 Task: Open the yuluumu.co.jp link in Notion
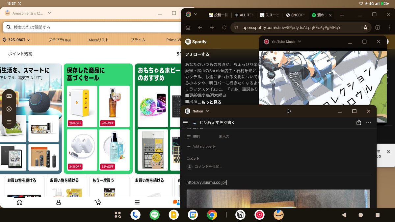tap(206, 182)
